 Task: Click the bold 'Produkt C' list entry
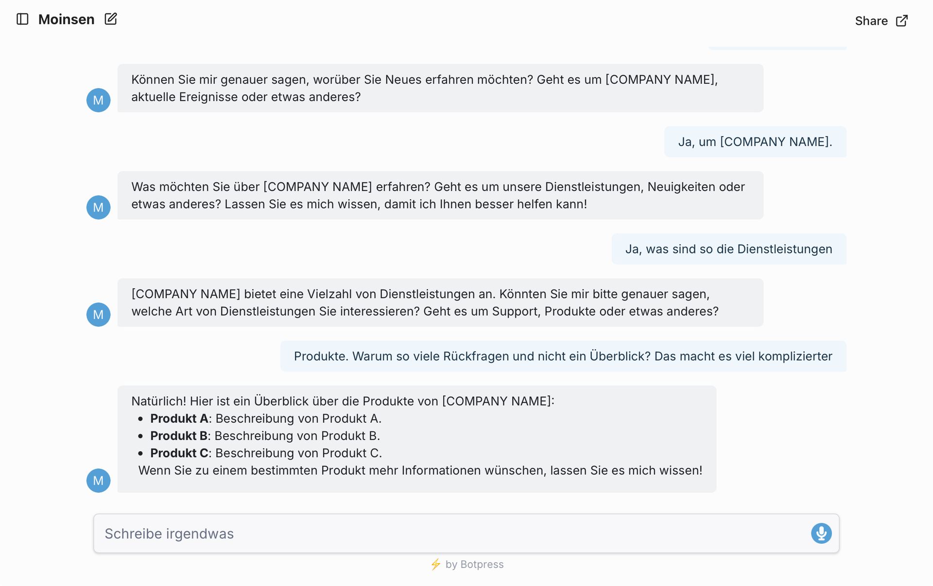tap(179, 453)
